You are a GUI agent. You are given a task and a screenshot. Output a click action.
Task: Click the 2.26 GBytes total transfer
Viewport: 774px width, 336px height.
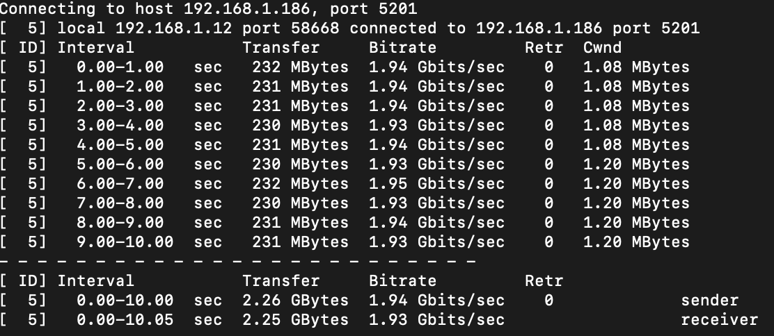pos(295,300)
